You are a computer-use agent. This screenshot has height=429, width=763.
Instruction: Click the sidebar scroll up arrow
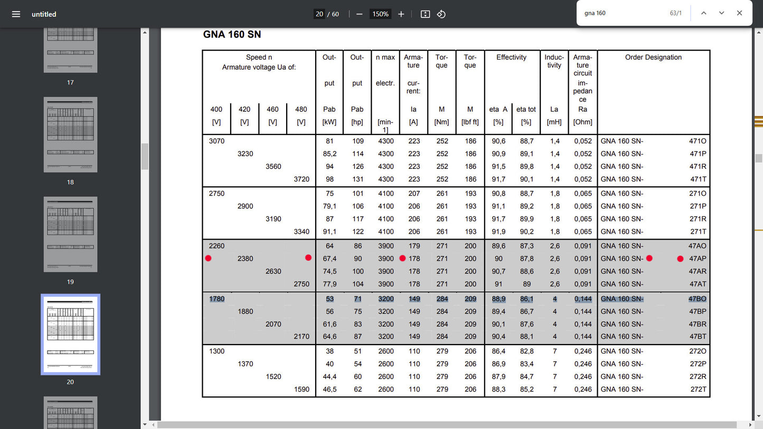[x=145, y=32]
